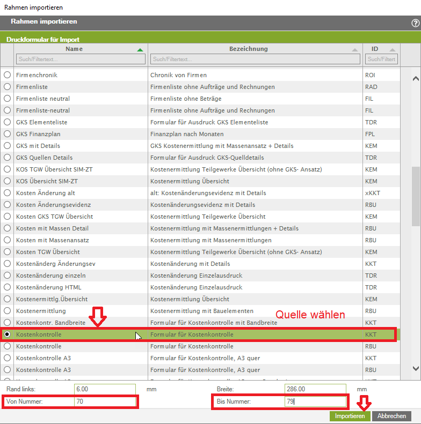Click the Von Nummer input field
The height and width of the screenshot is (424, 421).
point(105,401)
